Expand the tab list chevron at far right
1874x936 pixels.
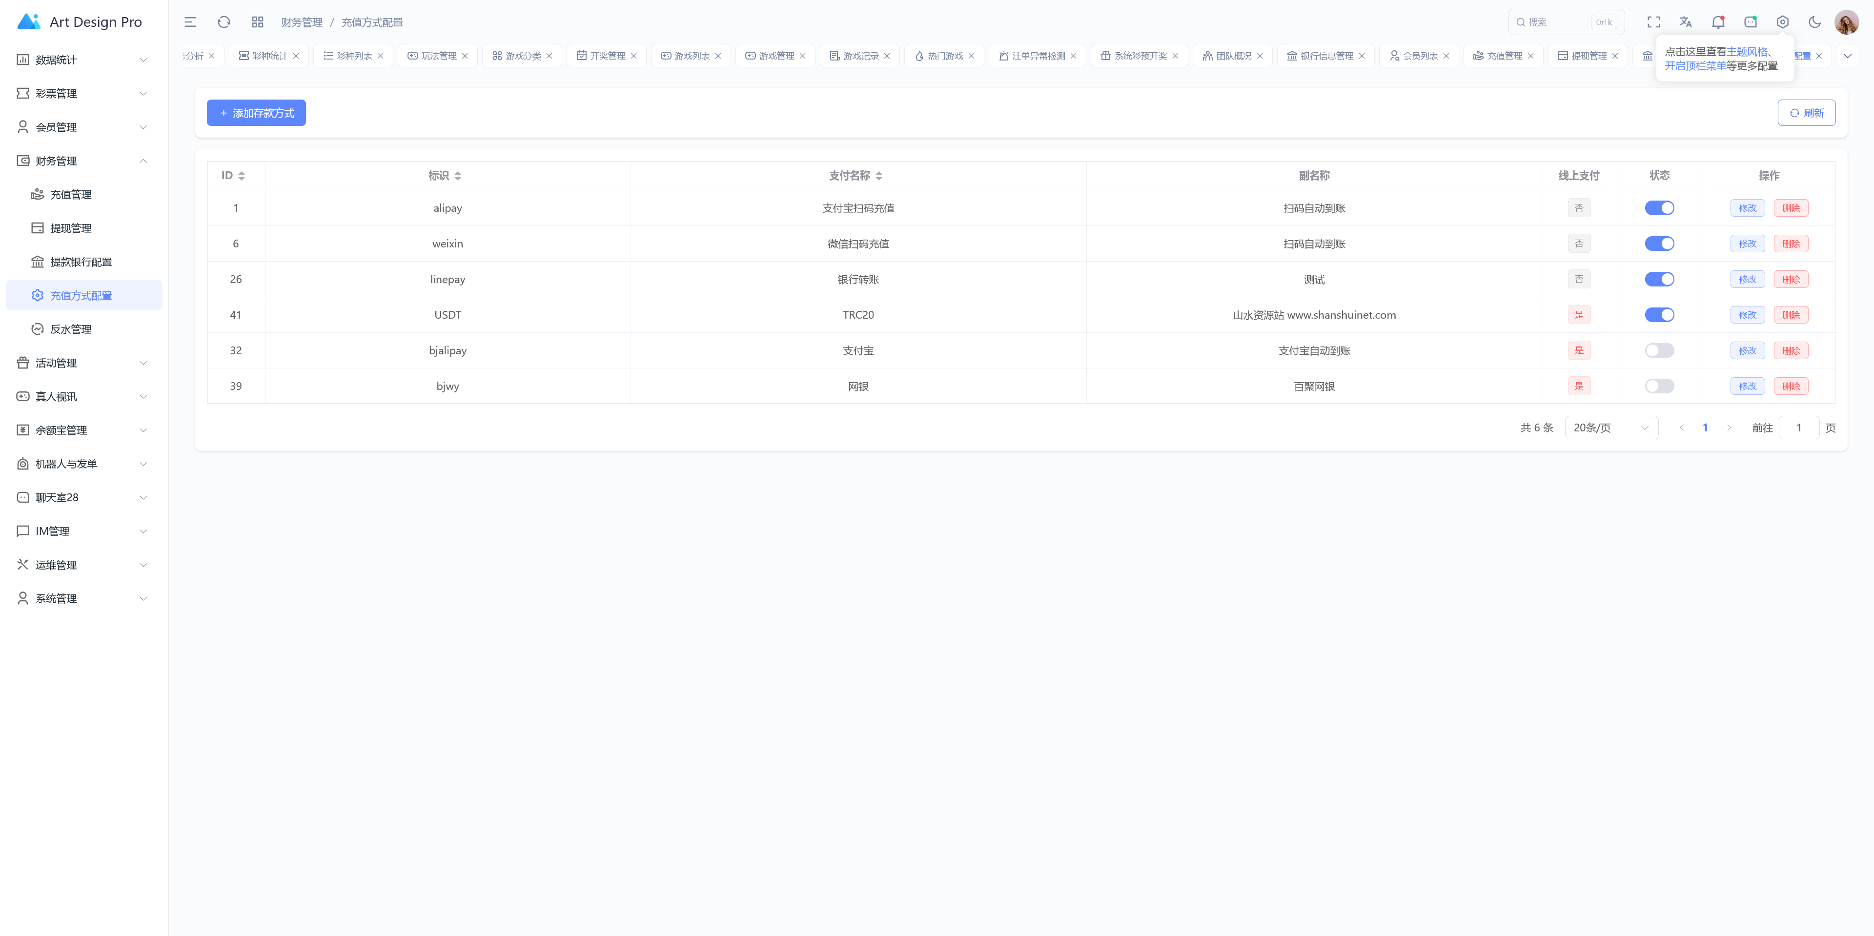(x=1847, y=56)
